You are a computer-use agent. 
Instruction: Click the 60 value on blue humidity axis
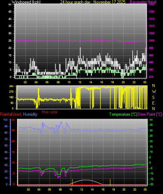6,146
